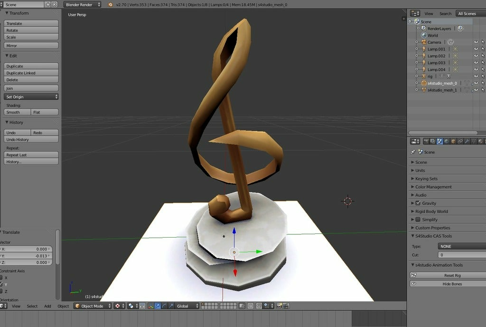Click the Modifiers wrench icon
486x327 pixels.
point(466,141)
